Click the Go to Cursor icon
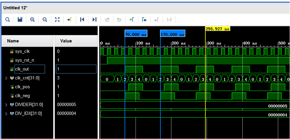This screenshot has width=290, height=139. pyautogui.click(x=70, y=20)
